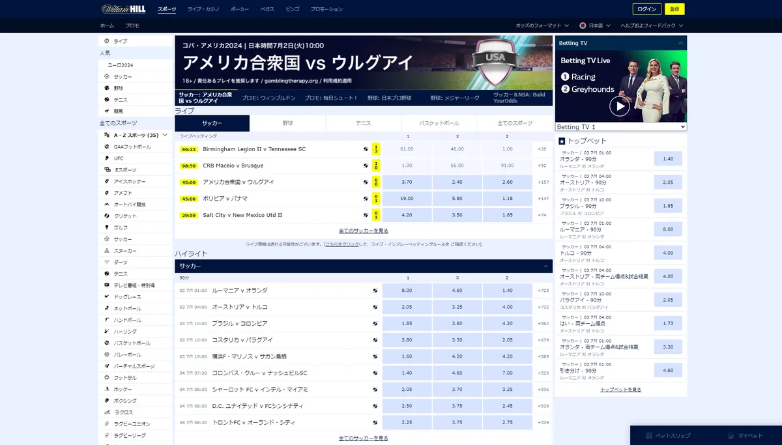Click the 競馬 horse racing icon in sidebar

pos(107,111)
